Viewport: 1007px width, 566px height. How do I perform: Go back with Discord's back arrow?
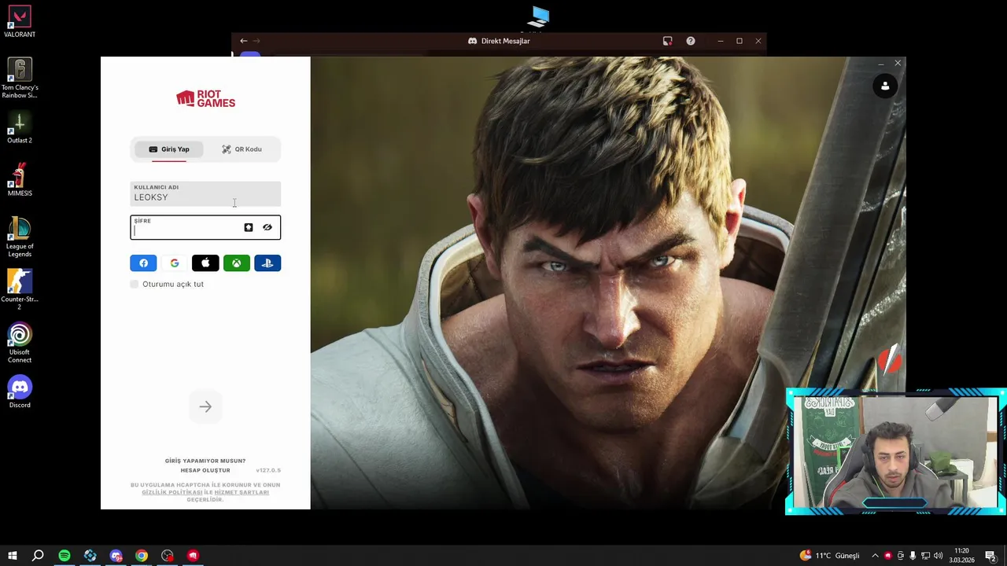(244, 41)
